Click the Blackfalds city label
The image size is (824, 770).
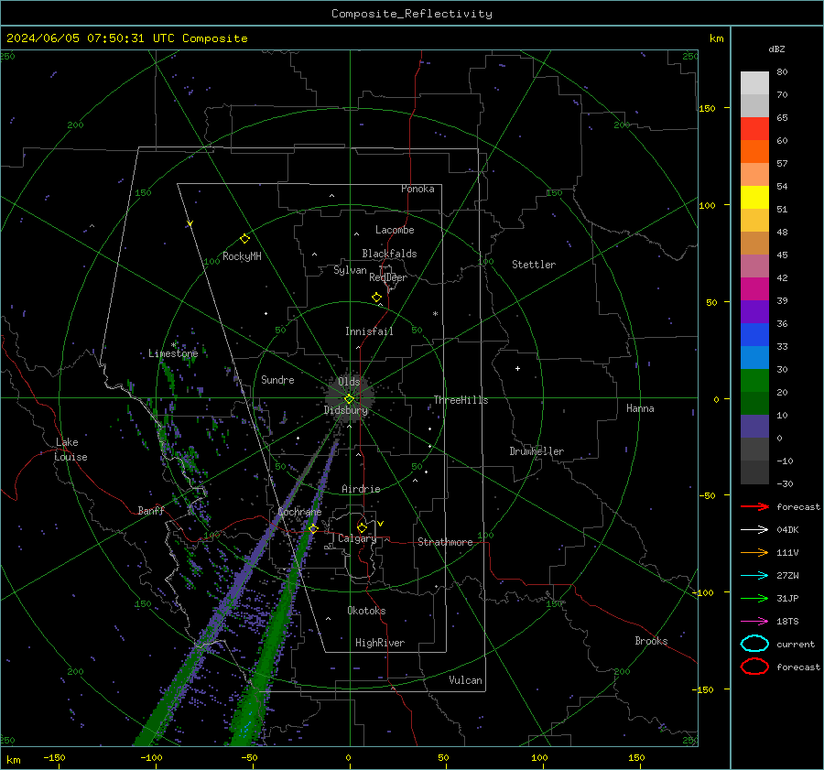pyautogui.click(x=389, y=254)
